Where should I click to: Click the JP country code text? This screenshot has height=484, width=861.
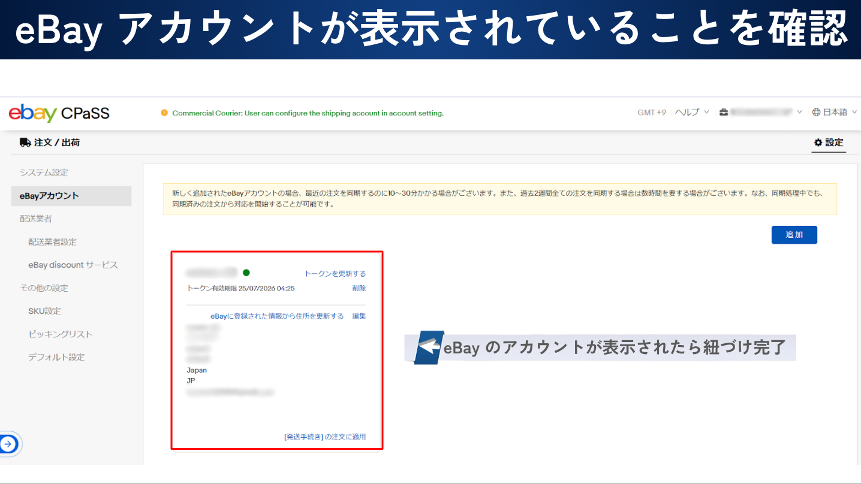point(191,380)
